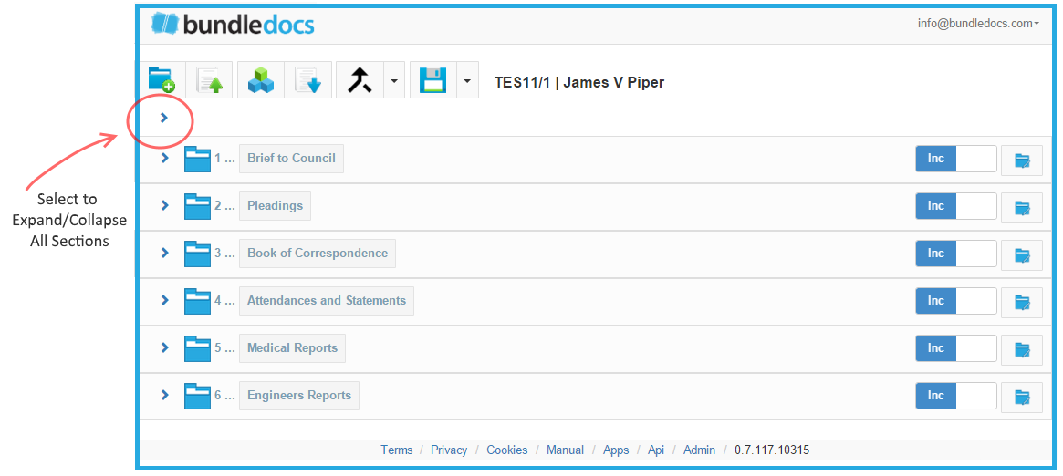This screenshot has height=476, width=1063.
Task: Open the Admin footer link
Action: click(x=699, y=450)
